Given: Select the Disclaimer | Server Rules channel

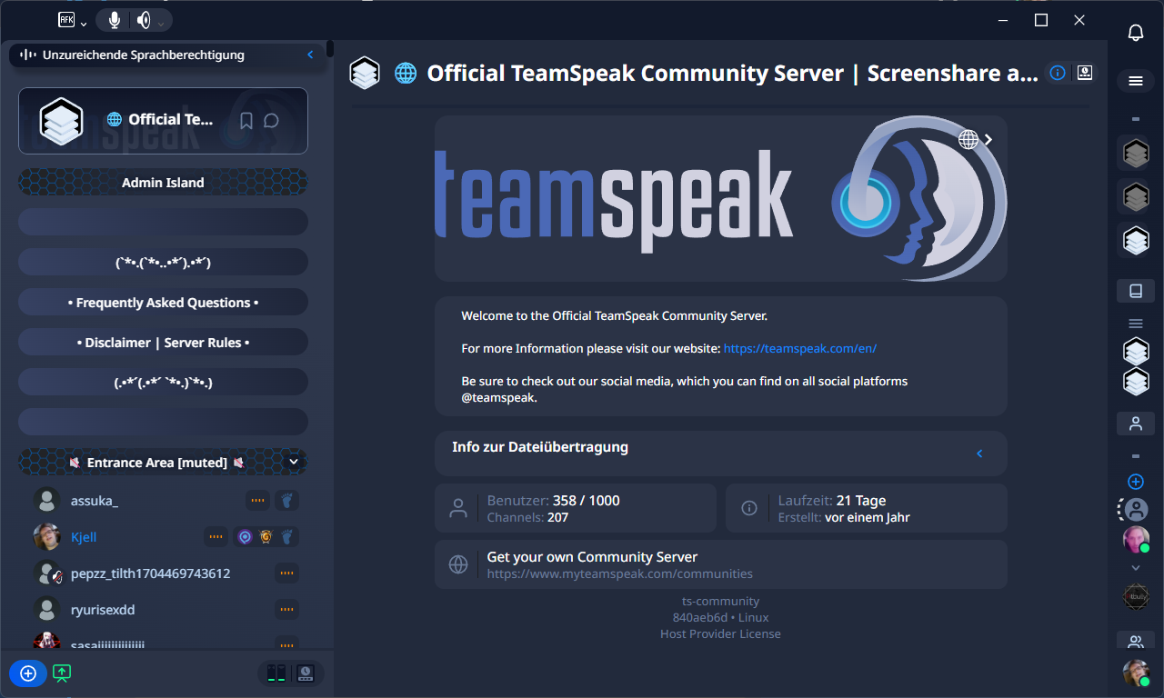Looking at the screenshot, I should pos(163,343).
